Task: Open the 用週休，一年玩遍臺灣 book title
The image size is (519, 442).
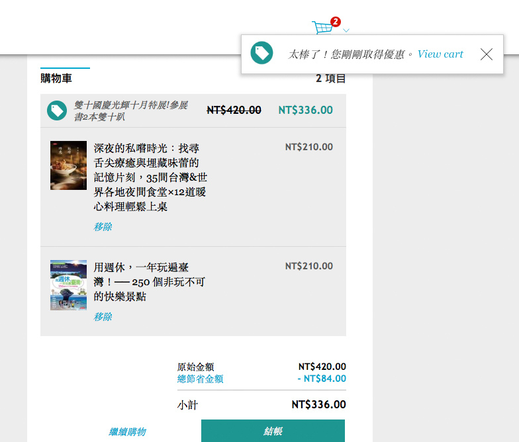Action: [x=150, y=282]
